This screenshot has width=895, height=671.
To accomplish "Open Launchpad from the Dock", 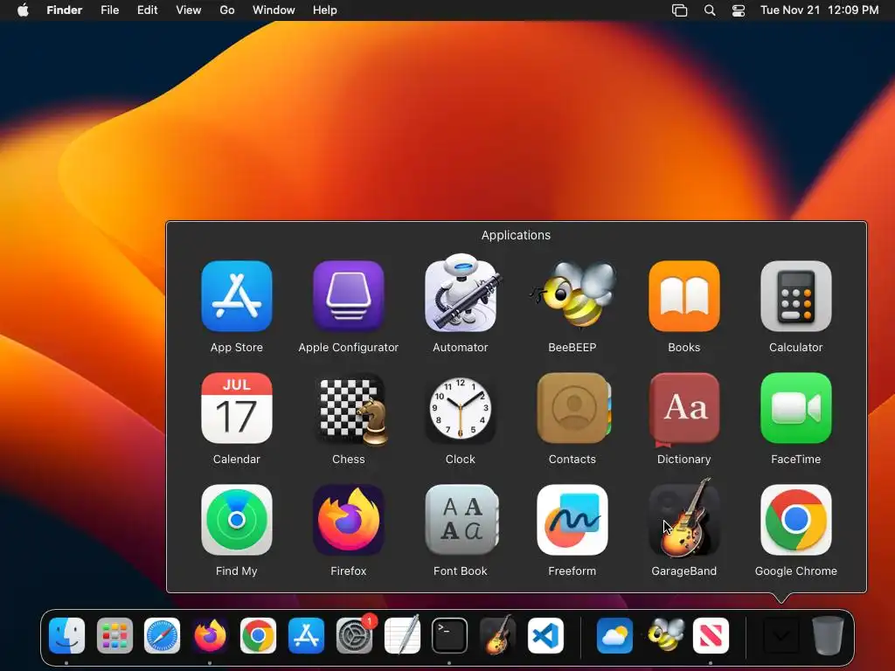I will (x=114, y=635).
